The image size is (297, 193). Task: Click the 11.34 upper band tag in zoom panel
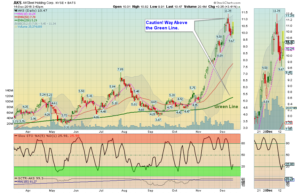(290, 16)
